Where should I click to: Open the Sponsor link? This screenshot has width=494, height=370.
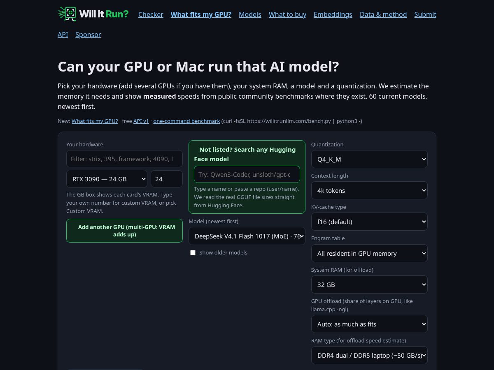(88, 35)
